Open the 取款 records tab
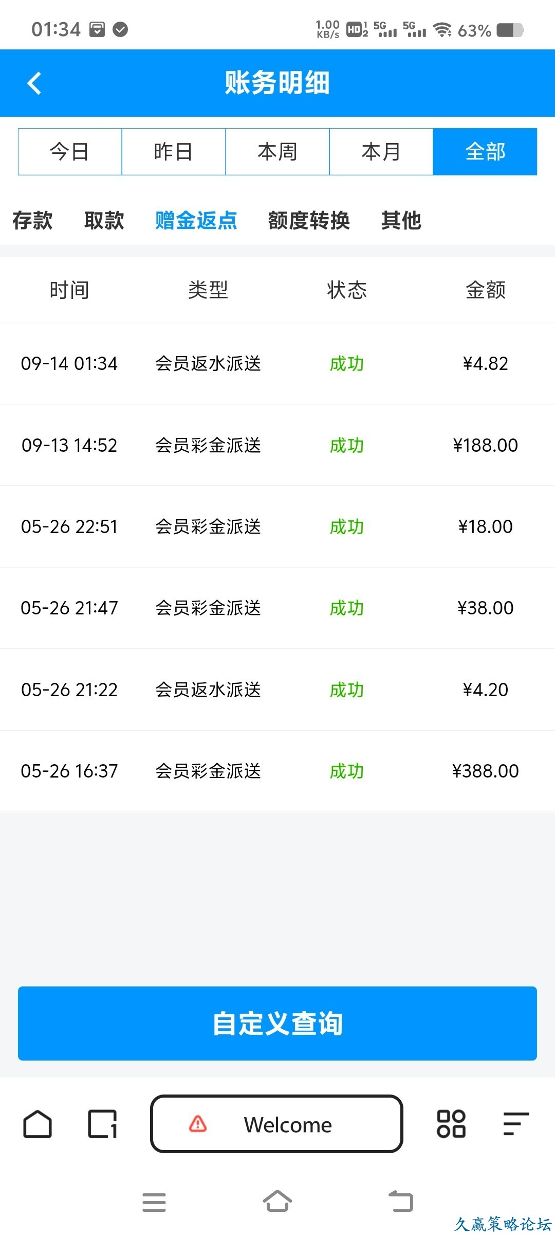Screen dimensions: 555x1235 [104, 220]
